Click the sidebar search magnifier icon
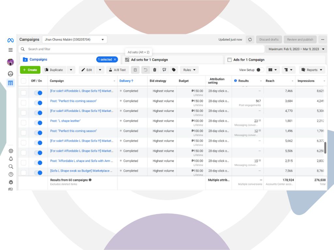 pos(11,166)
